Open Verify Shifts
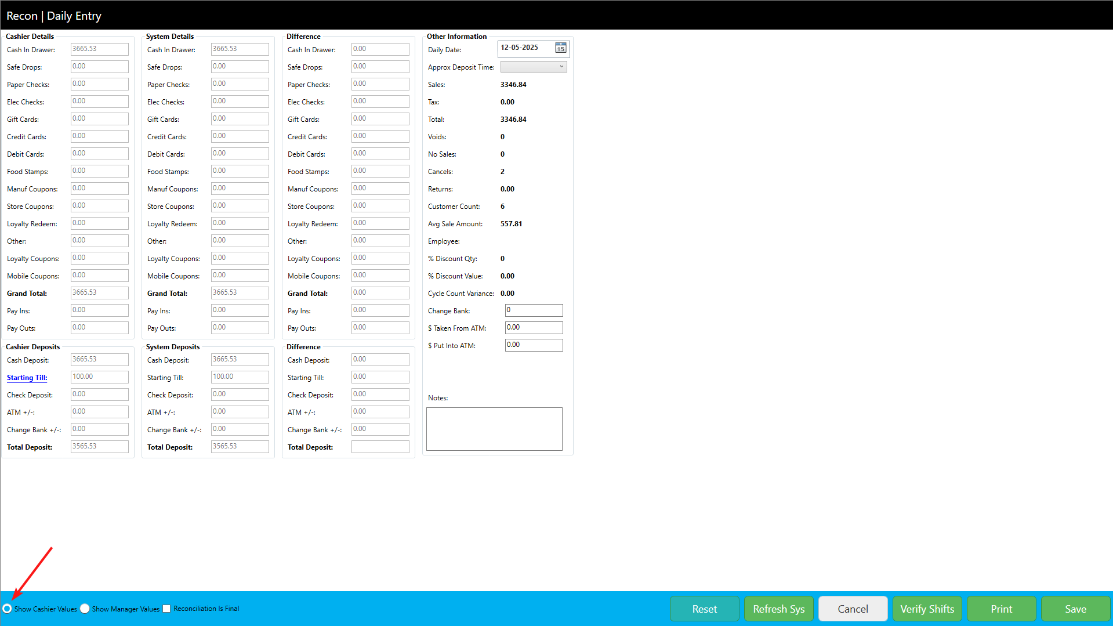The image size is (1113, 626). (x=927, y=609)
